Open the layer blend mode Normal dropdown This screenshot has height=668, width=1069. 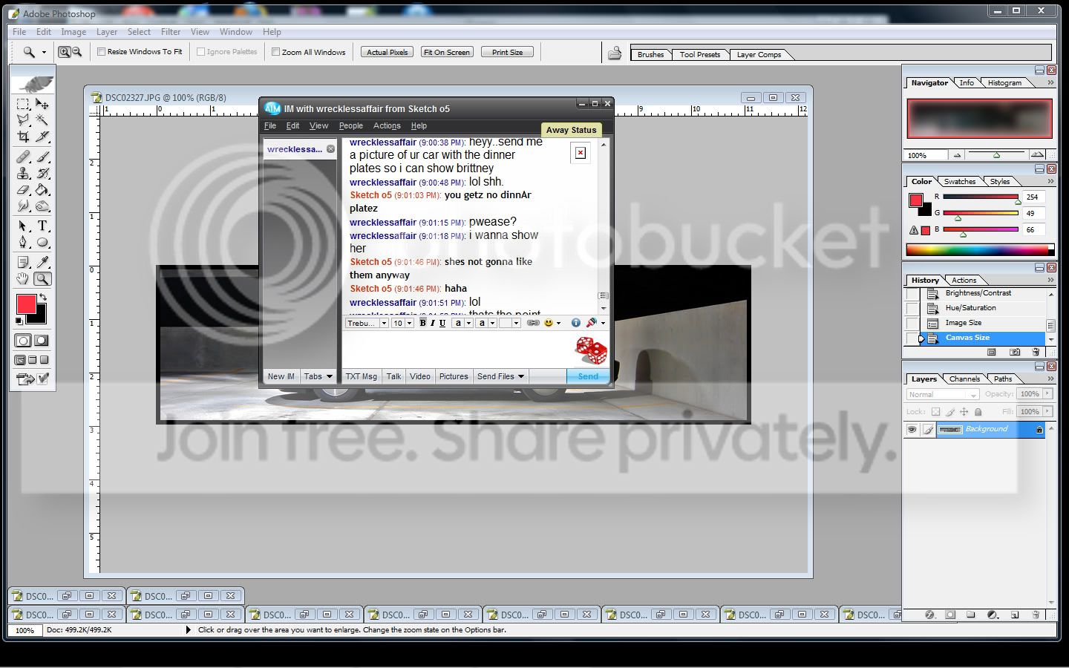(943, 395)
